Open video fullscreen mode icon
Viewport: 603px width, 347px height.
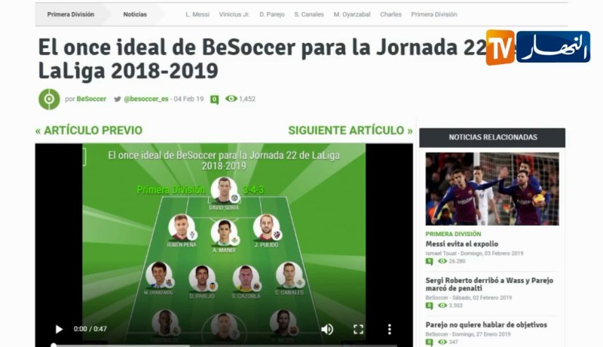(359, 330)
